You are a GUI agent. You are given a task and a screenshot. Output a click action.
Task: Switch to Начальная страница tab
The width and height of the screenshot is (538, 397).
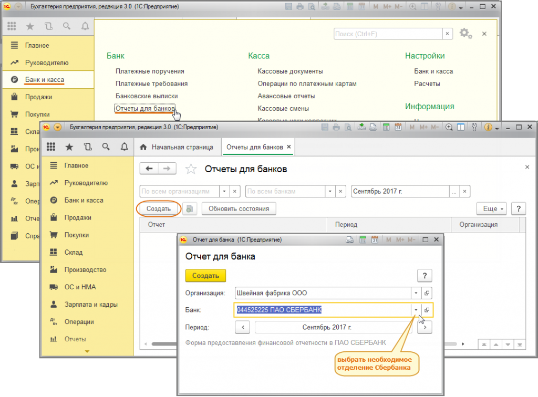point(177,147)
